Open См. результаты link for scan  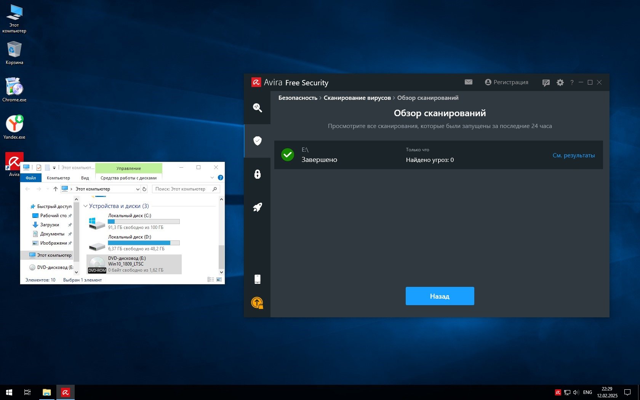573,155
